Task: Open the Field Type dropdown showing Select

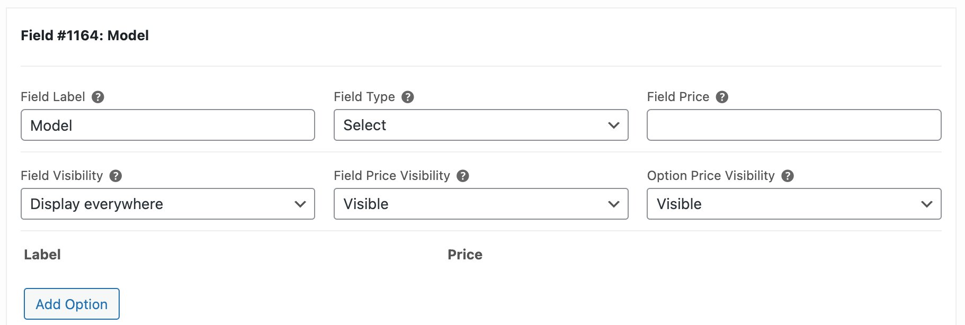Action: tap(480, 125)
